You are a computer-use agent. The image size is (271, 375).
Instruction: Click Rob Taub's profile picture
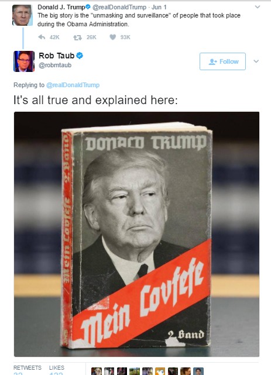pos(24,61)
